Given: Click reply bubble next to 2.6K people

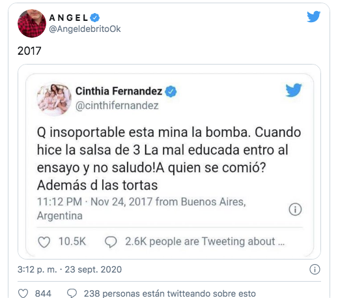Looking at the screenshot, I should click(111, 242).
